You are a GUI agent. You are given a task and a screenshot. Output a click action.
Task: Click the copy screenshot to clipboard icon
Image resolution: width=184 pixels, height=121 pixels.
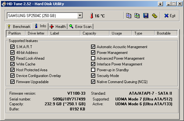coord(137,15)
